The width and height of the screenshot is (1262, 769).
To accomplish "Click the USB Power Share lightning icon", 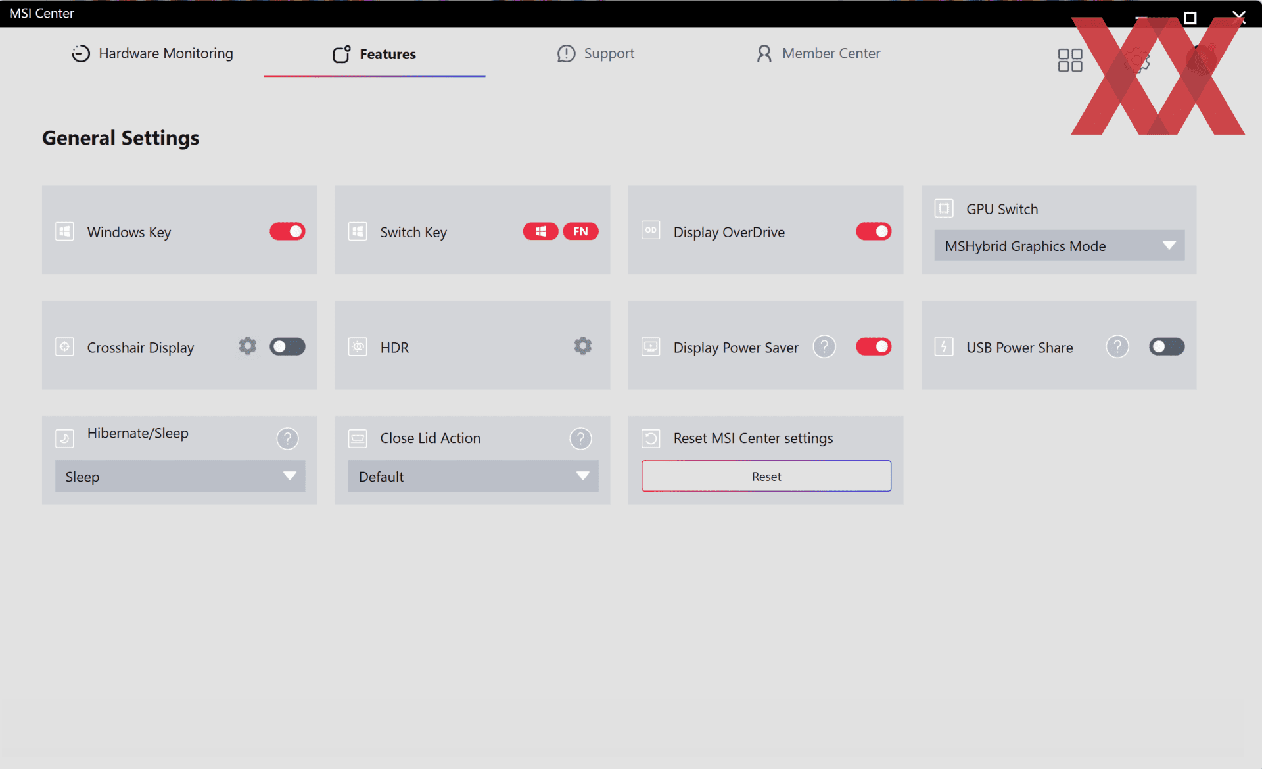I will tap(944, 346).
